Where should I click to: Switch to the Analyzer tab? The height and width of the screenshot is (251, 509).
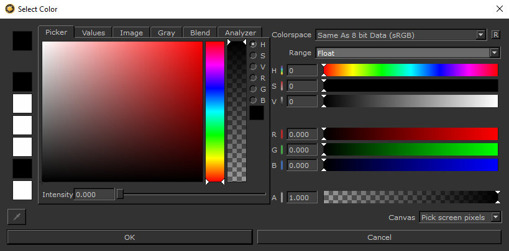coord(240,33)
